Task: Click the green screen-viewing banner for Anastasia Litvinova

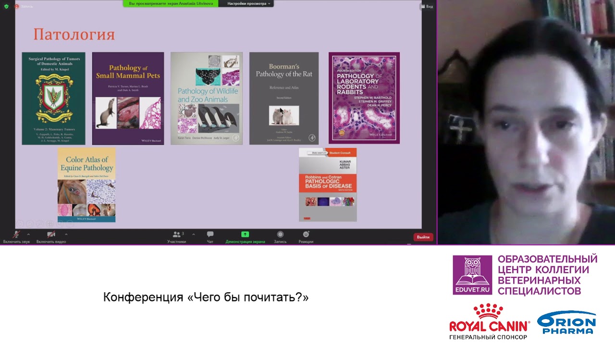Action: [x=171, y=3]
